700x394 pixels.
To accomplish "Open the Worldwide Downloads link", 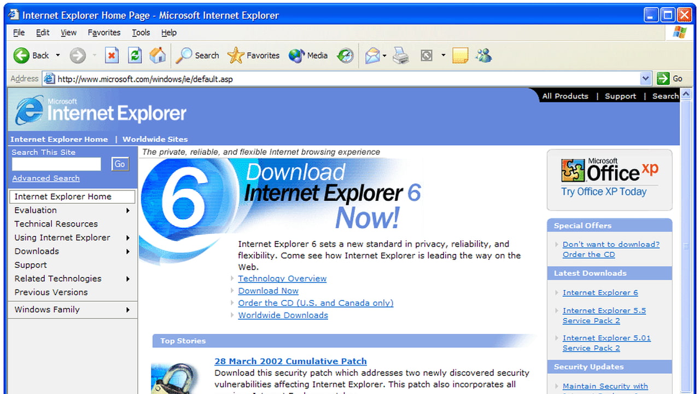I will 283,315.
